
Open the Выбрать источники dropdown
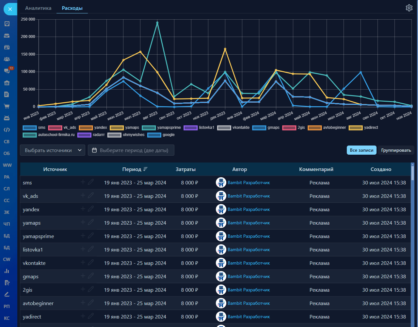(x=53, y=150)
